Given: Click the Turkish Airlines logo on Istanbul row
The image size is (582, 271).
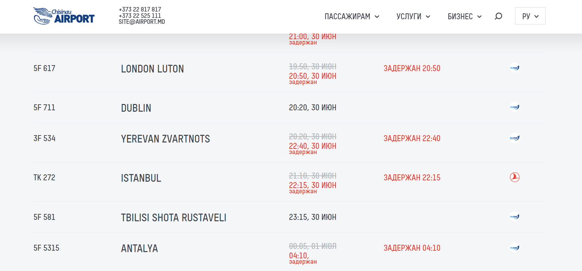Looking at the screenshot, I should 514,177.
